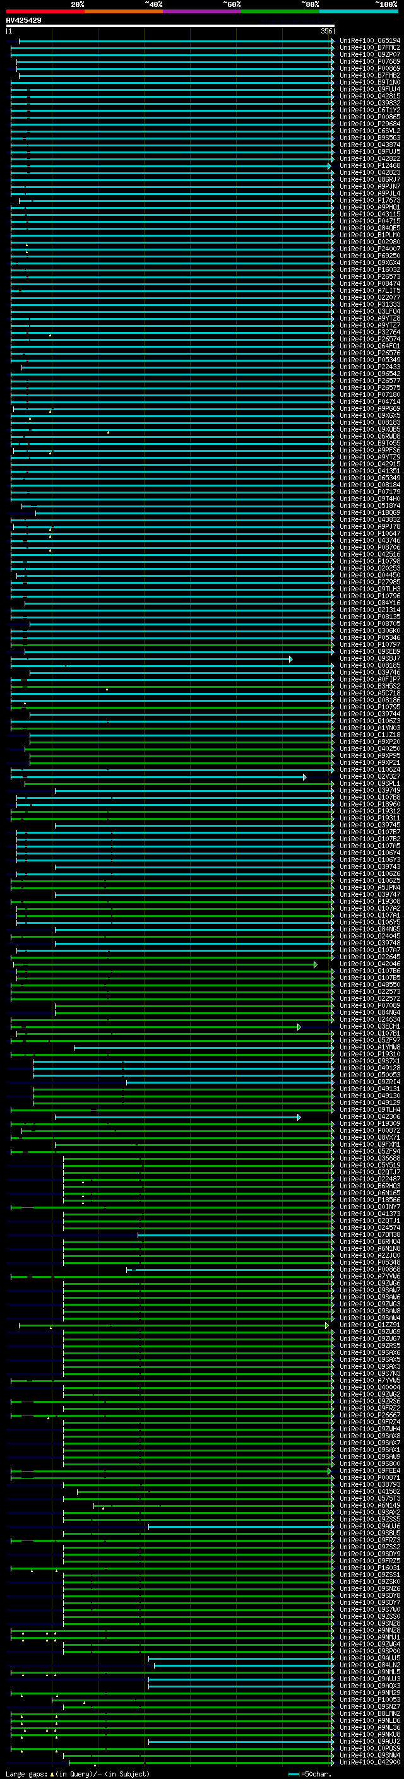Select hit UniRef100_A9PG69
This screenshot has height=1779, width=404.
[x=370, y=409]
